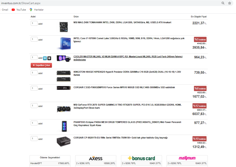Bookmark this page with the star icon
This screenshot has height=167, width=236.
coord(229,3)
